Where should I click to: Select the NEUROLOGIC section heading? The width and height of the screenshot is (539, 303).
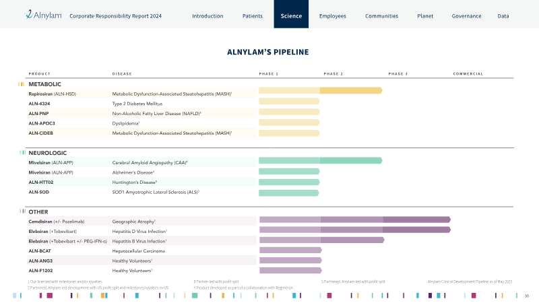[47, 153]
